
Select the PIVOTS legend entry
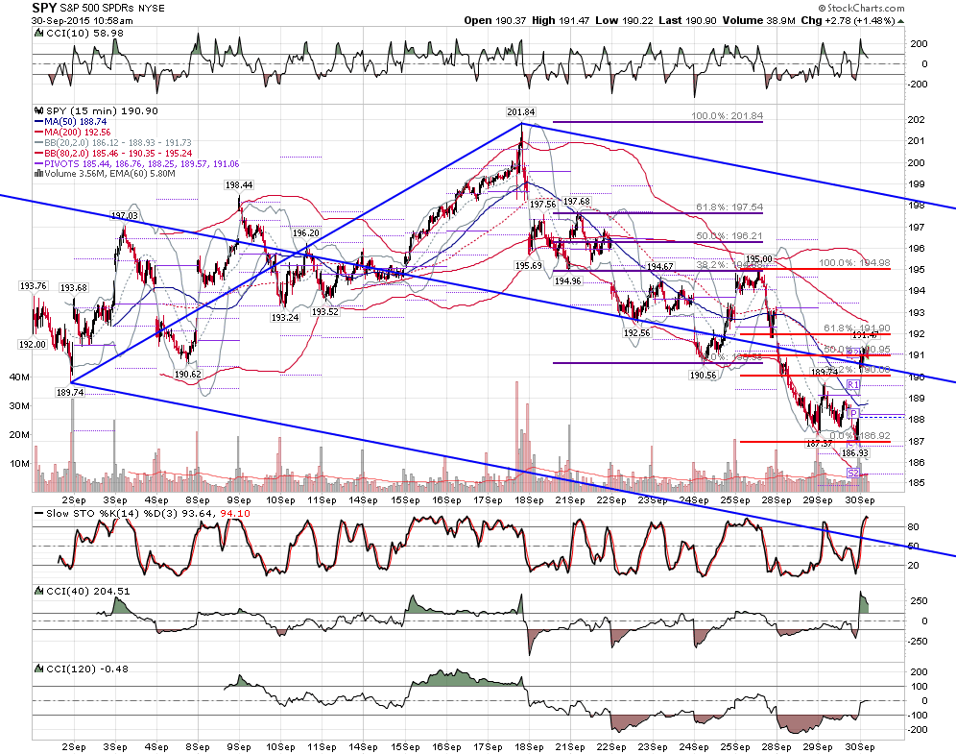point(137,163)
